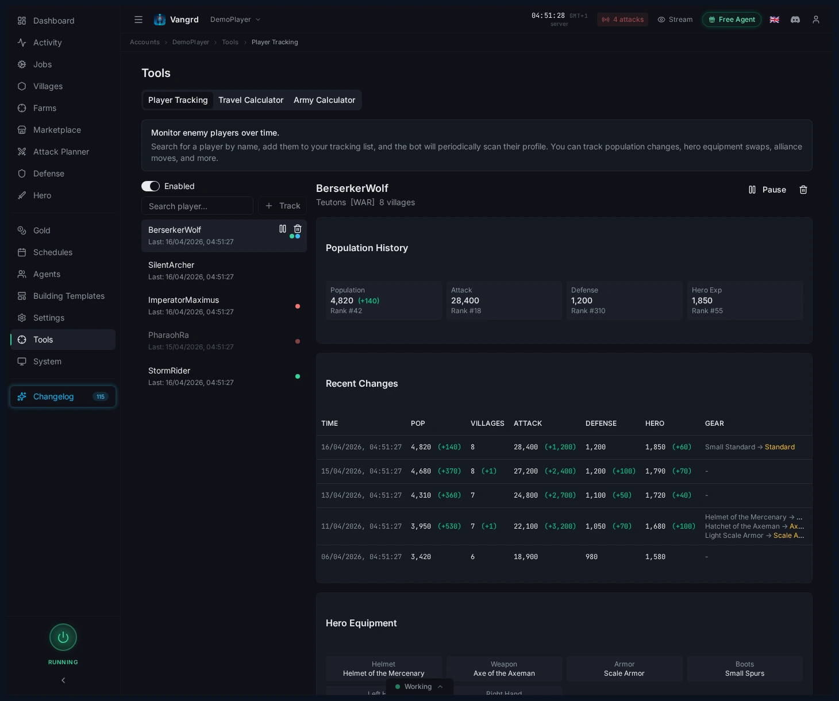Toggle the sidebar collapse chevron above Running

63,680
